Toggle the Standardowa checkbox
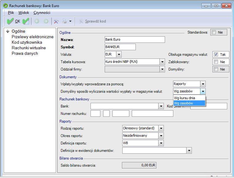This screenshot has height=178, width=234. point(214,32)
